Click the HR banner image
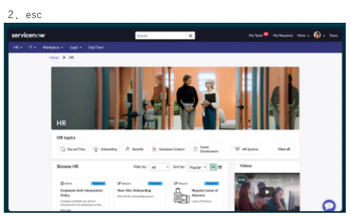The image size is (351, 218). click(x=175, y=98)
